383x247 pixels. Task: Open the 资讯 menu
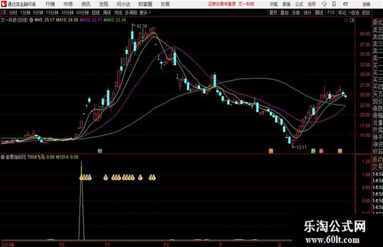86,4
